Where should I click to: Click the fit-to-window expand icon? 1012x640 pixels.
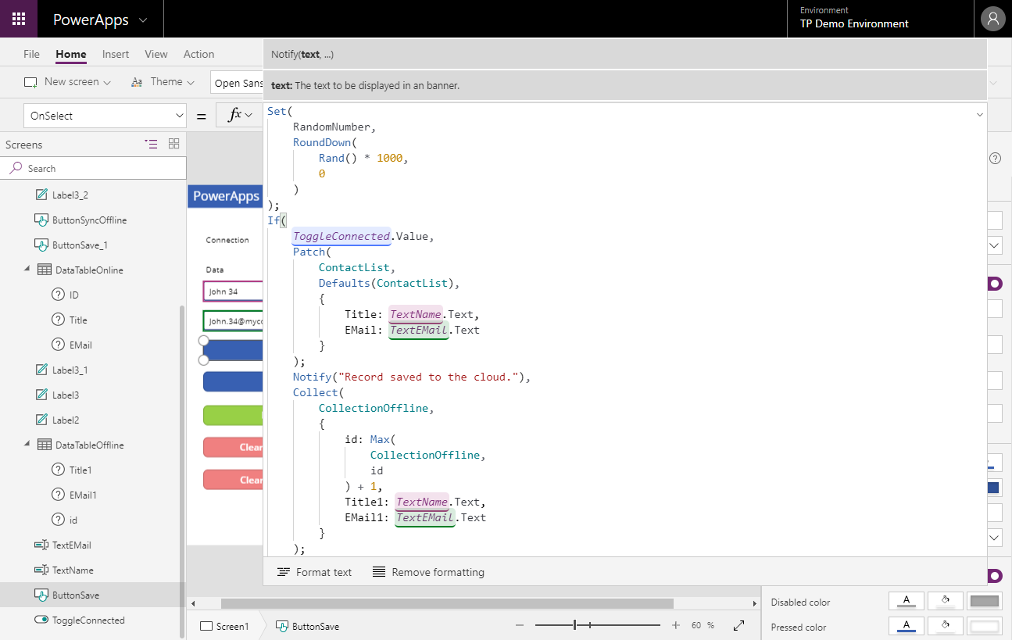click(x=738, y=626)
